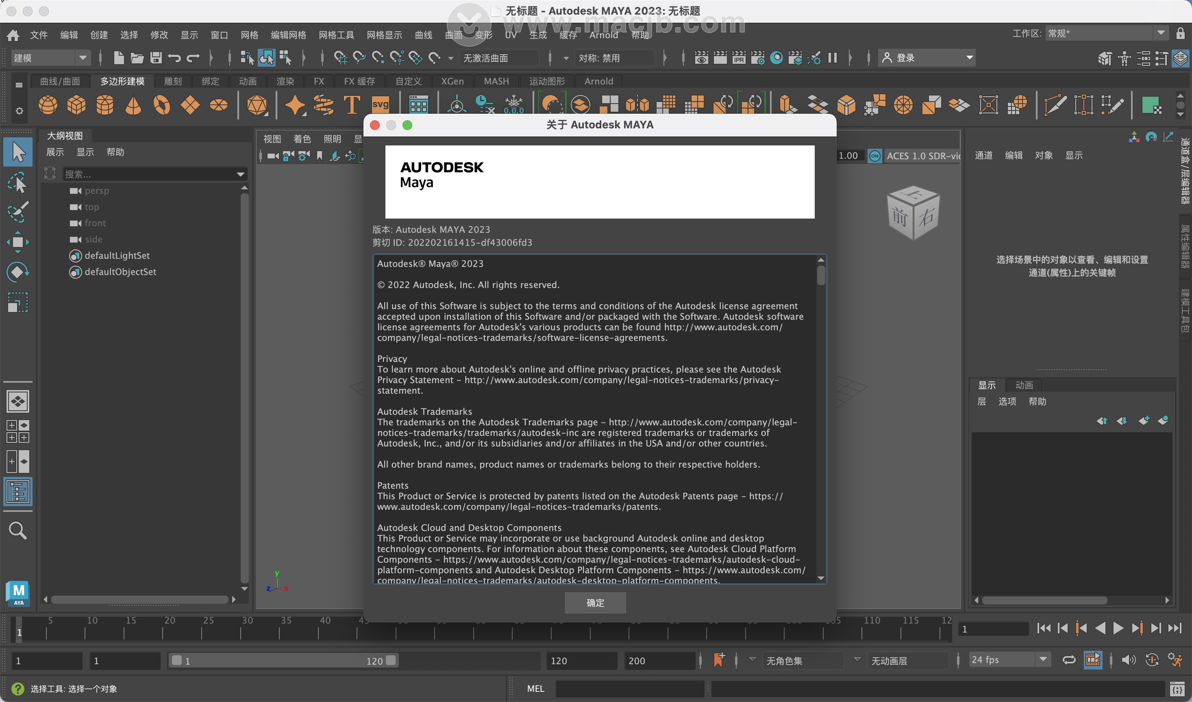
Task: Click the polygon sphere shelf icon
Action: coord(48,105)
